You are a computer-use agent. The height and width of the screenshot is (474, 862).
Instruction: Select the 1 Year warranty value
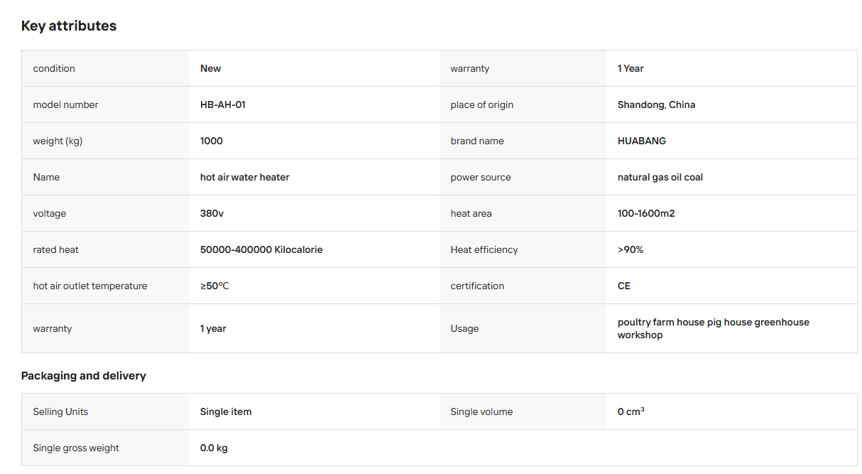[x=631, y=68]
